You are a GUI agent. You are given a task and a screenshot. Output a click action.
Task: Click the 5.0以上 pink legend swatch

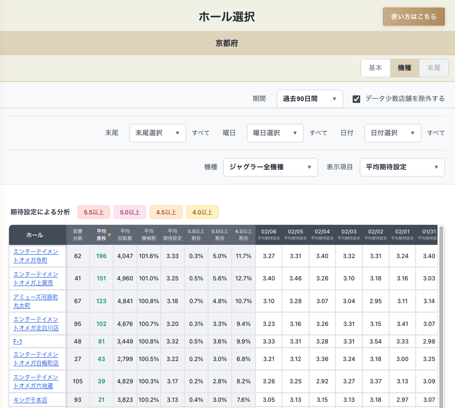click(130, 212)
